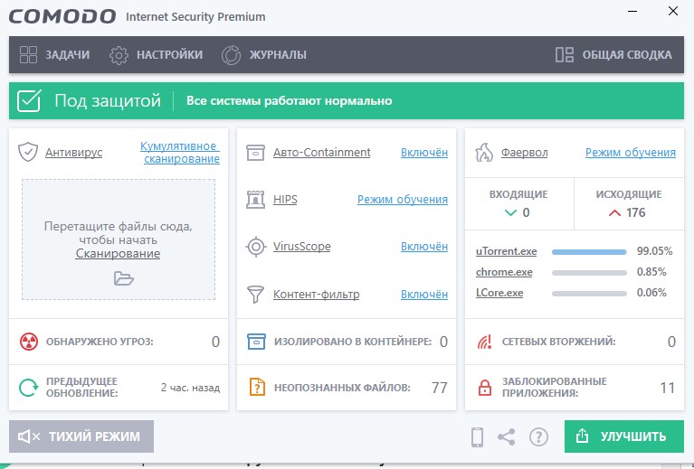Click the uTorrent.exe traffic bar

(589, 252)
